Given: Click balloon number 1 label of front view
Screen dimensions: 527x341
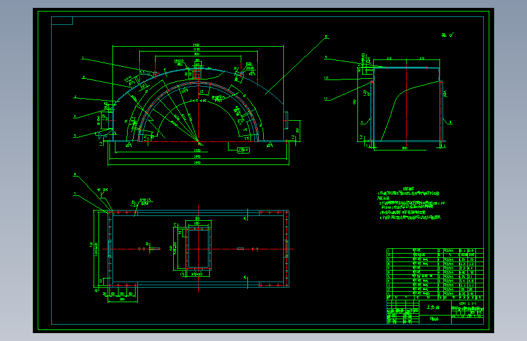Looking at the screenshot, I should point(83,58).
